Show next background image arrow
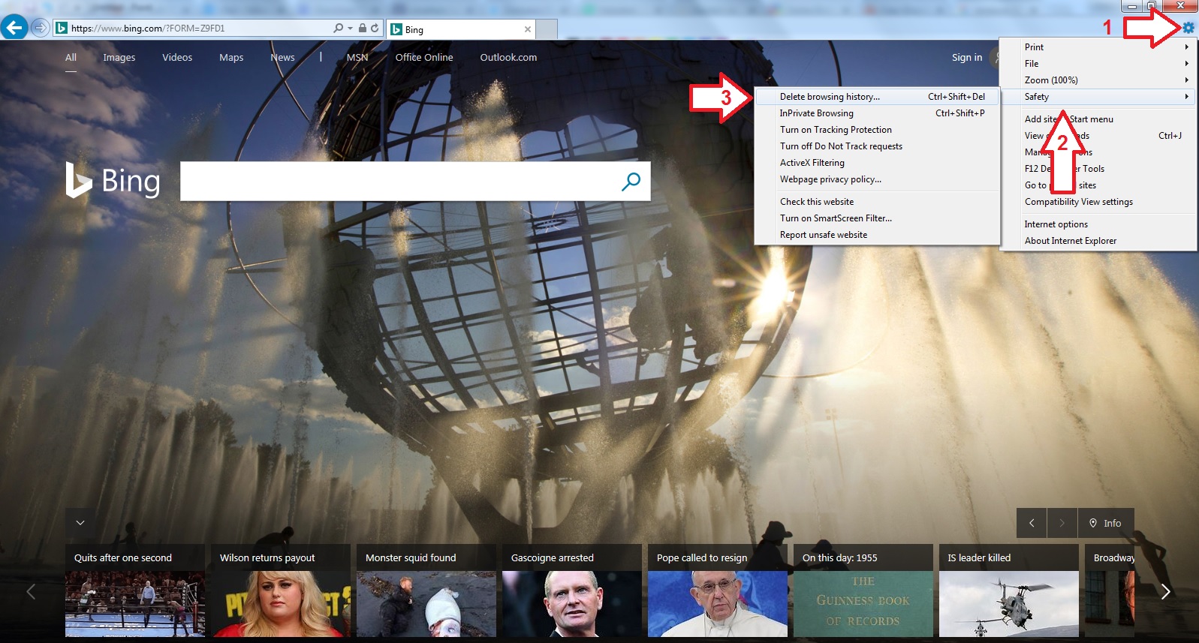Viewport: 1199px width, 643px height. [1062, 523]
